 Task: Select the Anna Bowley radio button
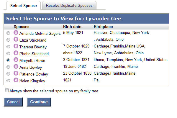[8, 67]
